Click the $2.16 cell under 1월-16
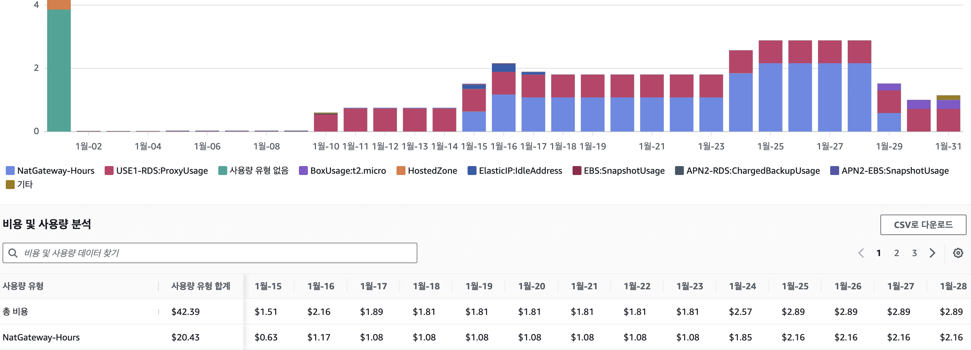Screen dimensions: 971x350 318,312
